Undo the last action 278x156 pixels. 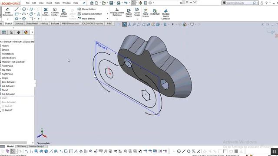click(x=126, y=3)
